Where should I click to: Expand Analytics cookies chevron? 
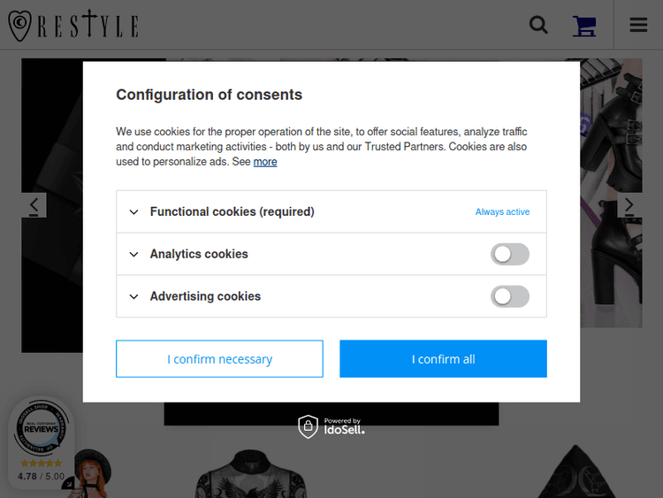tap(134, 255)
